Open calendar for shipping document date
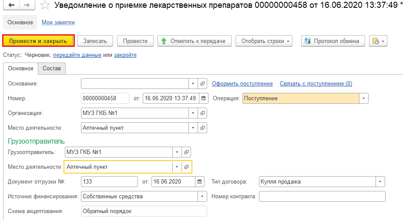This screenshot has height=220, width=403. pyautogui.click(x=199, y=181)
